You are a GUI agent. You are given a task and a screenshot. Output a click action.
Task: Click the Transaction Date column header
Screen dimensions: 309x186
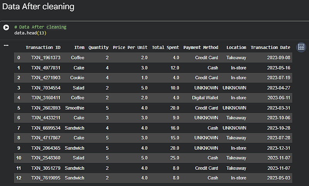click(270, 47)
